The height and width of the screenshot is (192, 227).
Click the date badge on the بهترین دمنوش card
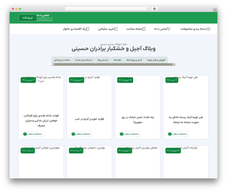[x=76, y=151]
